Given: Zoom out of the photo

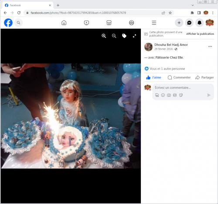Looking at the screenshot, I should 114,36.
